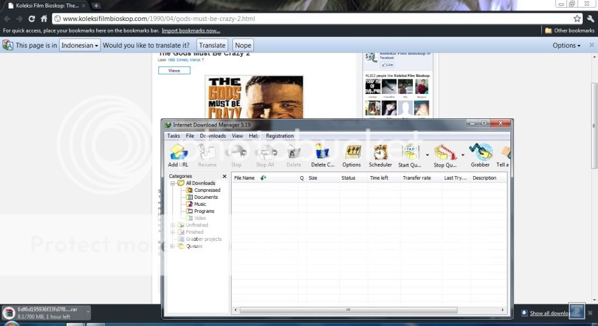The height and width of the screenshot is (326, 598).
Task: Click the Stop All toolbar icon
Action: click(265, 156)
